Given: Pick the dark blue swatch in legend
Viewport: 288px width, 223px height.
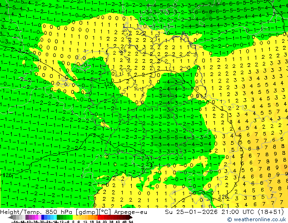Looking at the screenshot, I should [x=43, y=217].
